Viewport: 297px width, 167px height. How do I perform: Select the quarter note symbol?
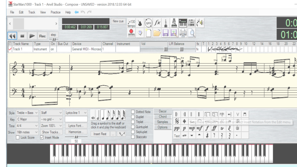pyautogui.click(x=103, y=115)
